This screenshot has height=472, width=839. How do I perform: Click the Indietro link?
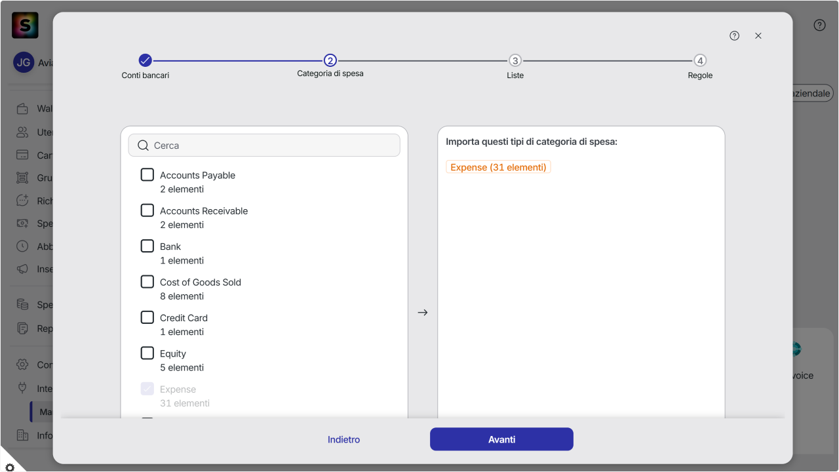344,440
